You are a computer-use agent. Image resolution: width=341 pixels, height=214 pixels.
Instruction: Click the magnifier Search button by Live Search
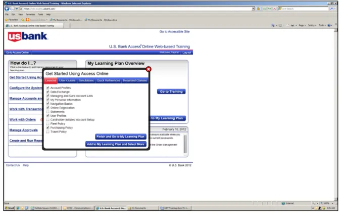(x=331, y=9)
